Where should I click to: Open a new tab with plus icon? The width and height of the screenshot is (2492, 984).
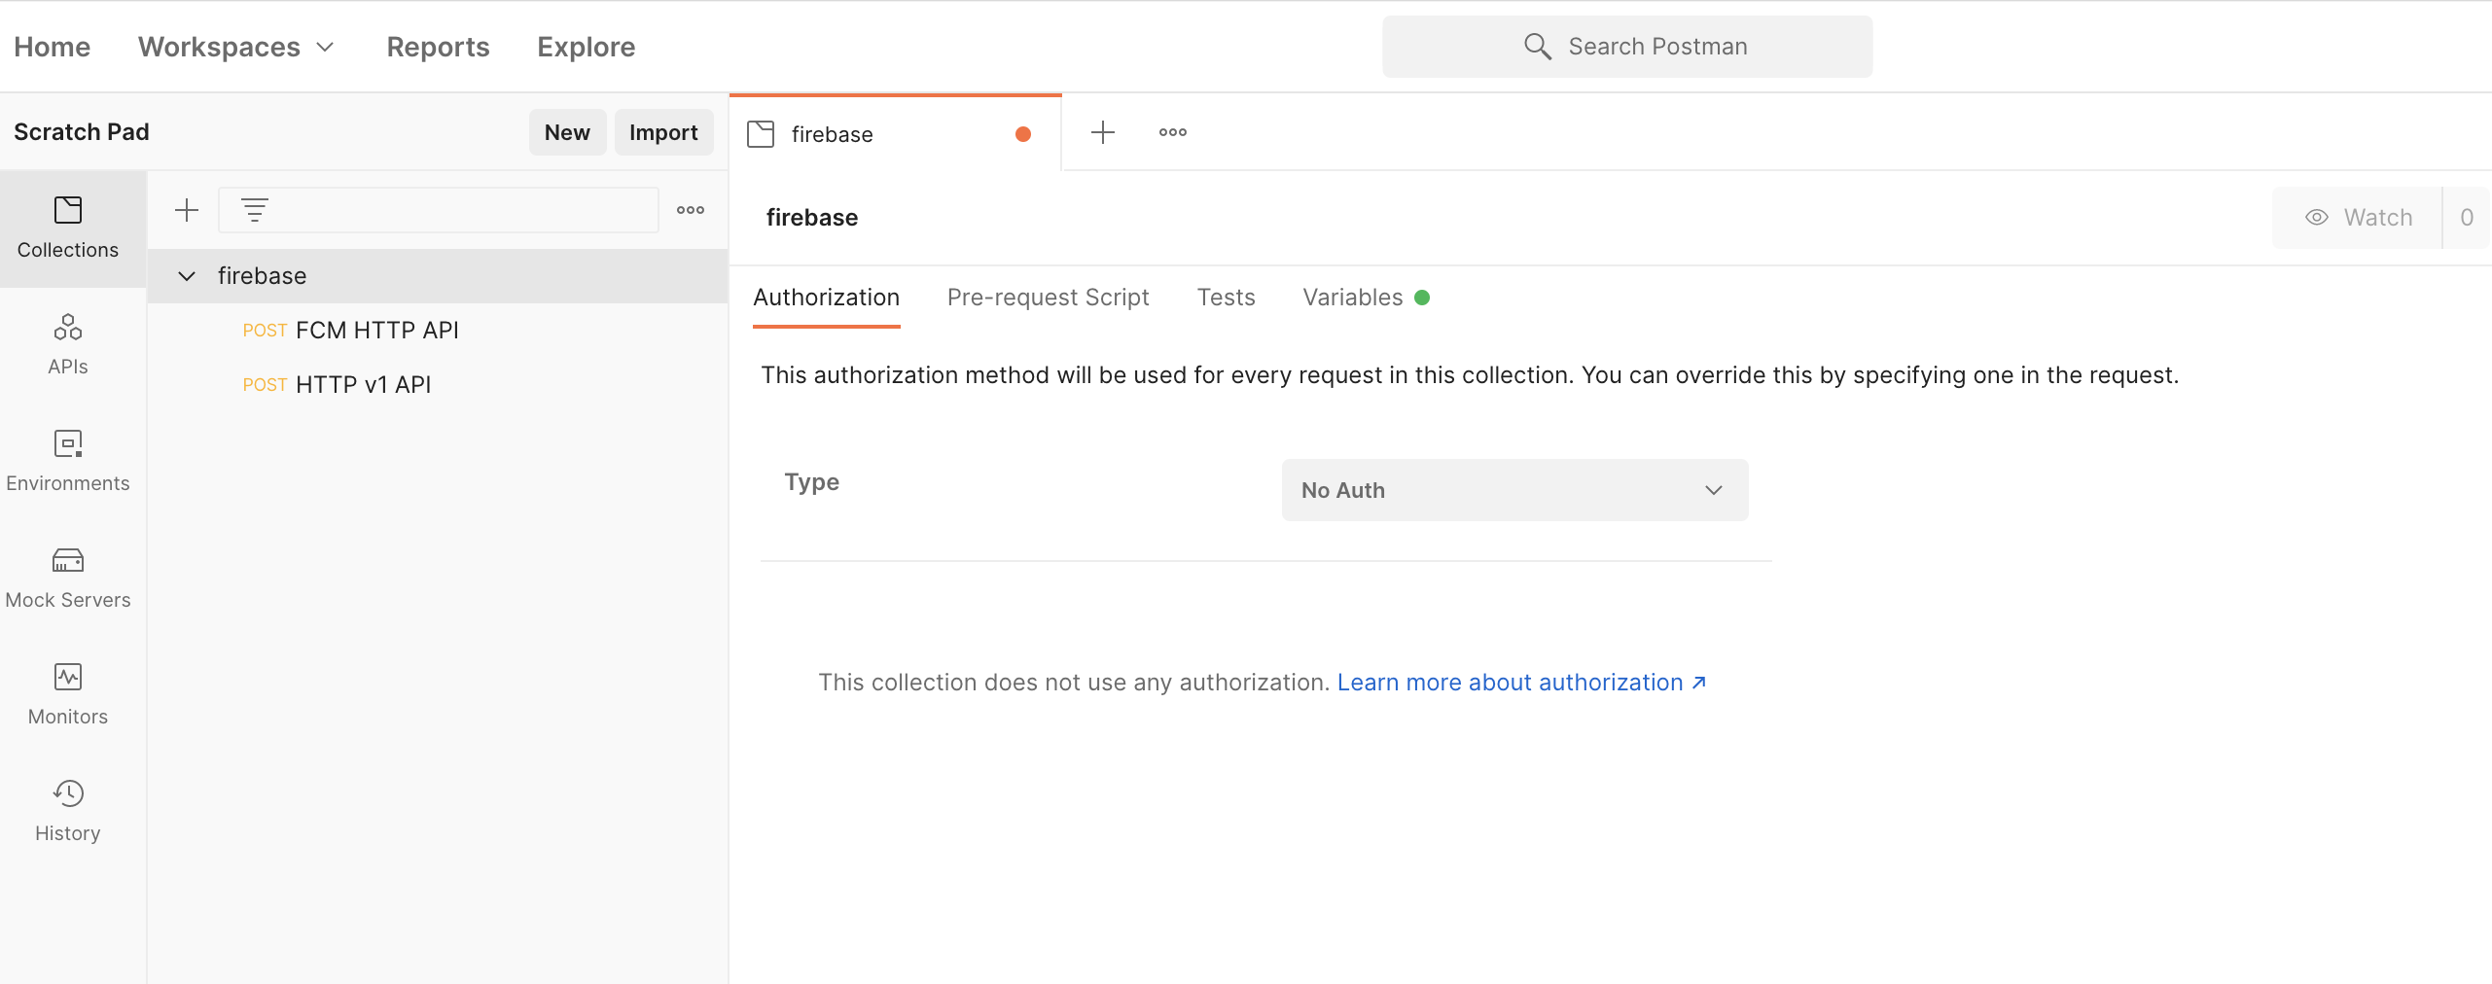(1103, 132)
